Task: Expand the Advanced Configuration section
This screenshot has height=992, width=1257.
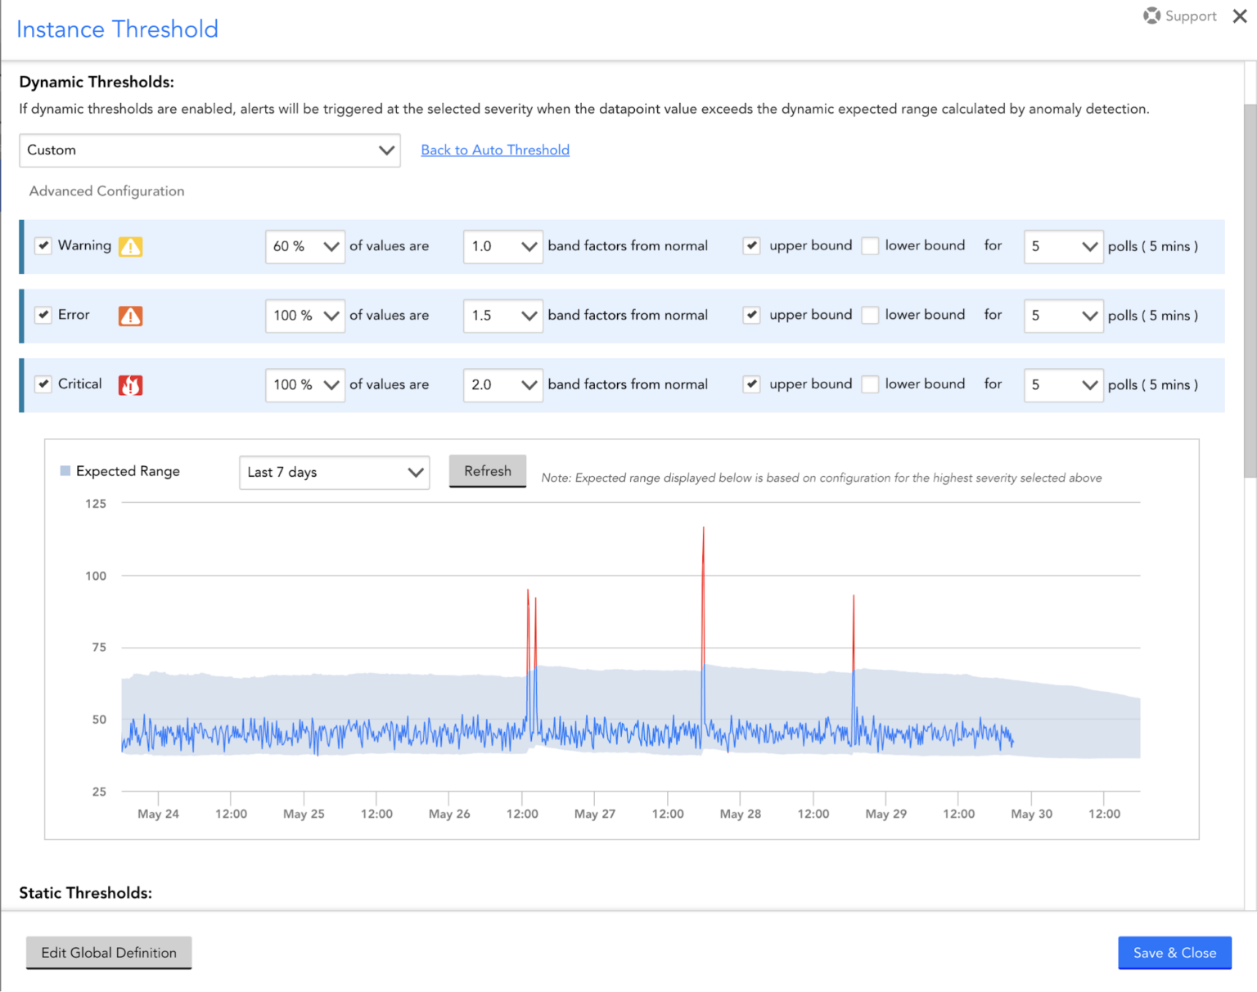Action: (106, 191)
